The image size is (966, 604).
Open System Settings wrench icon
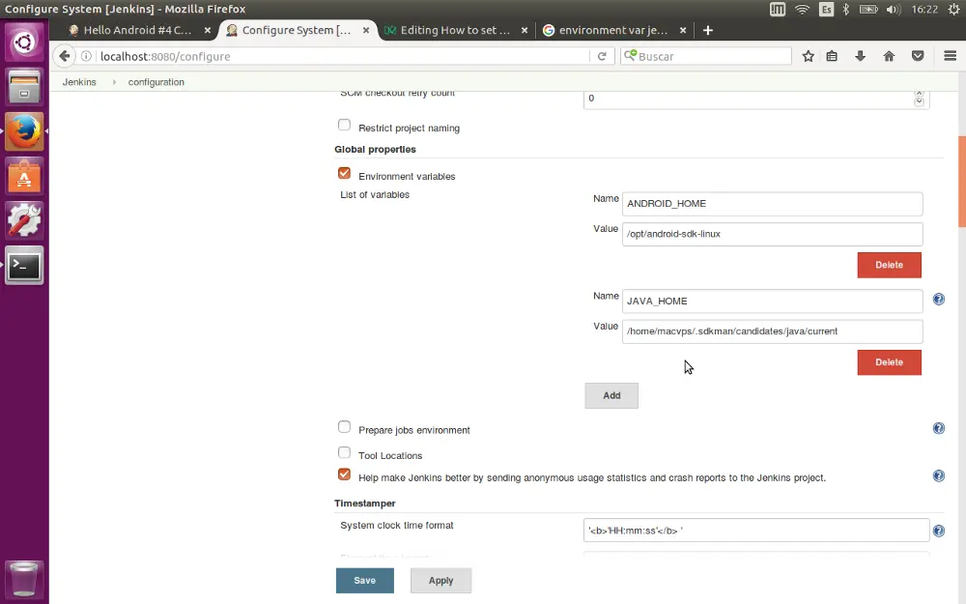tap(24, 220)
